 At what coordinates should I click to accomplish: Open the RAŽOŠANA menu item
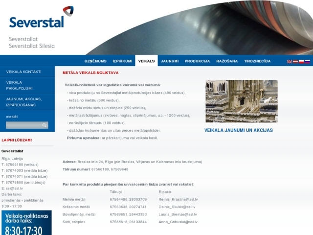pyautogui.click(x=227, y=61)
